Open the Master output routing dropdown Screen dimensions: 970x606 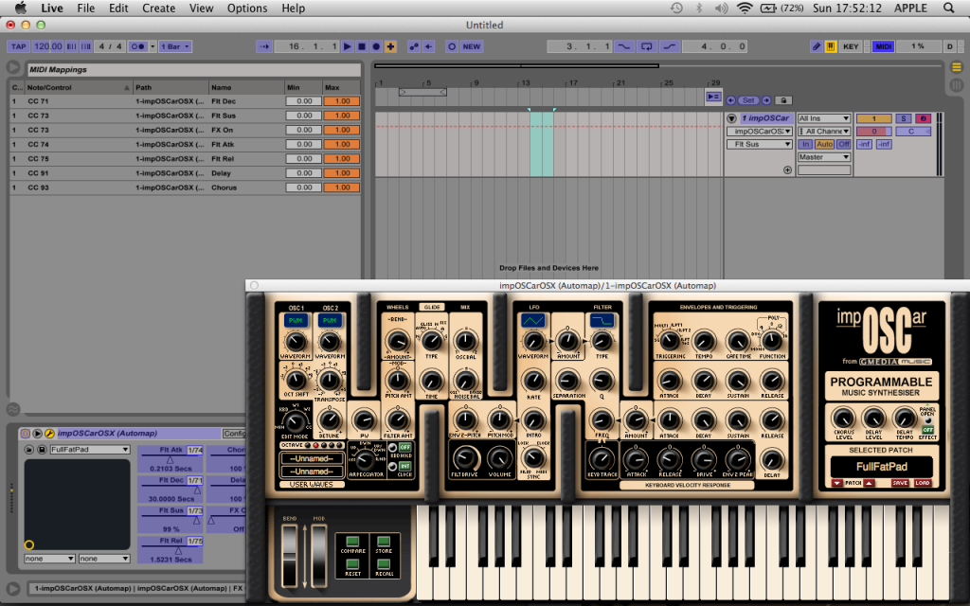(824, 157)
